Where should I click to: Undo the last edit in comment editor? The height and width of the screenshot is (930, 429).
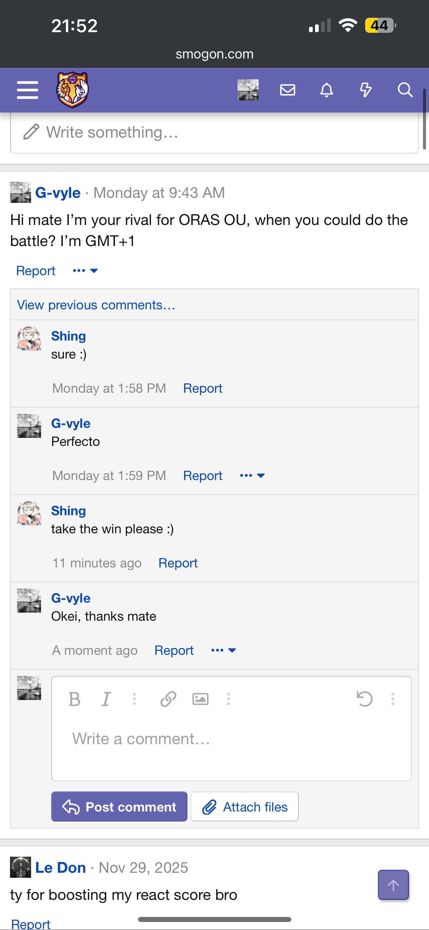point(364,699)
